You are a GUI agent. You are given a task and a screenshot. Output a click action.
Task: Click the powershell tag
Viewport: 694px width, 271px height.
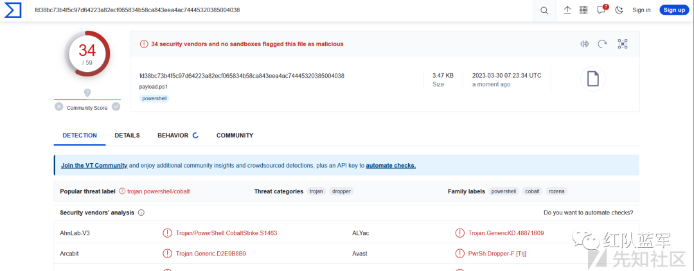click(154, 98)
